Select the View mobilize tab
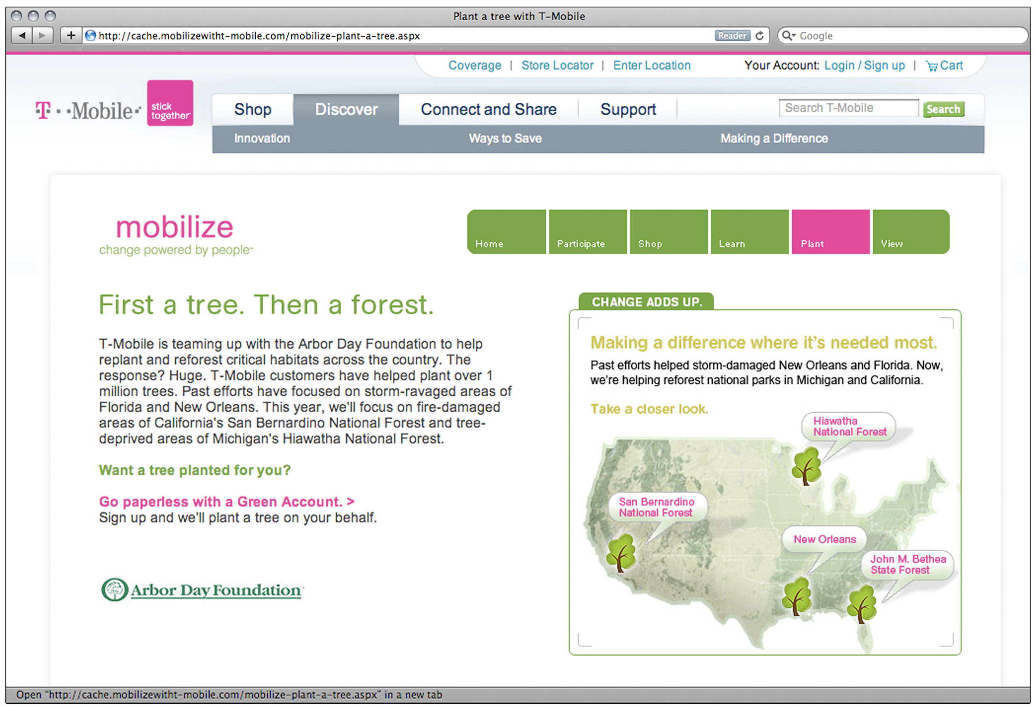Image resolution: width=1036 pixels, height=712 pixels. tap(910, 232)
